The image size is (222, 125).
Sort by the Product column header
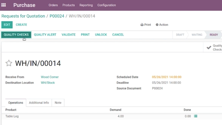(11, 110)
